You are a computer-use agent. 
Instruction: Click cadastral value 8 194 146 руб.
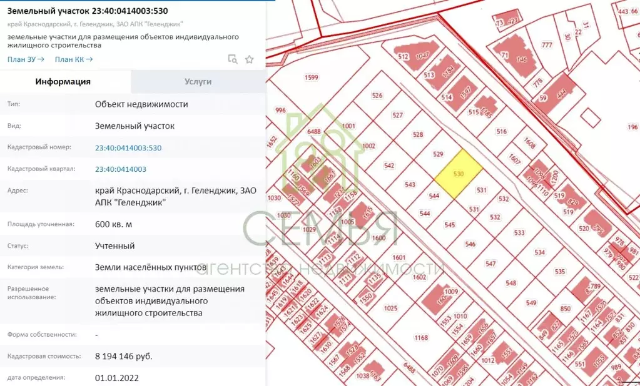[124, 356]
